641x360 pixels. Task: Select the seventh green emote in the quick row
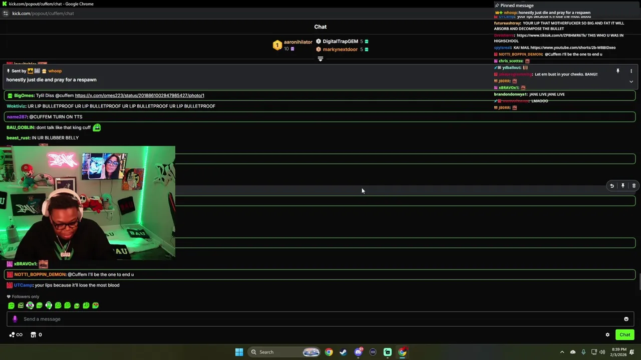(67, 305)
